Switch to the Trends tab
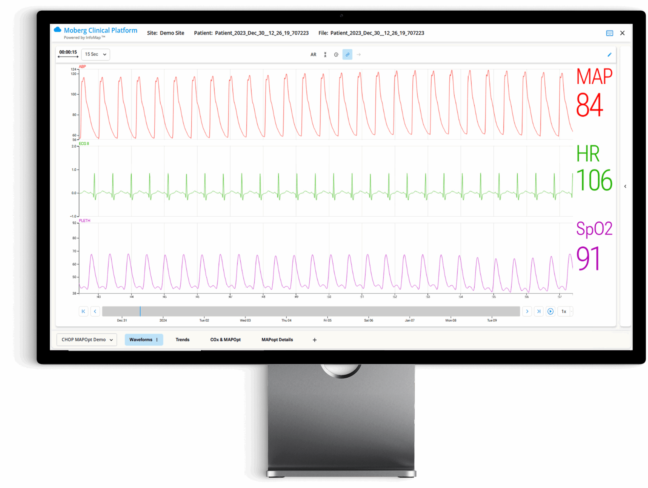This screenshot has height=488, width=648. coord(183,340)
